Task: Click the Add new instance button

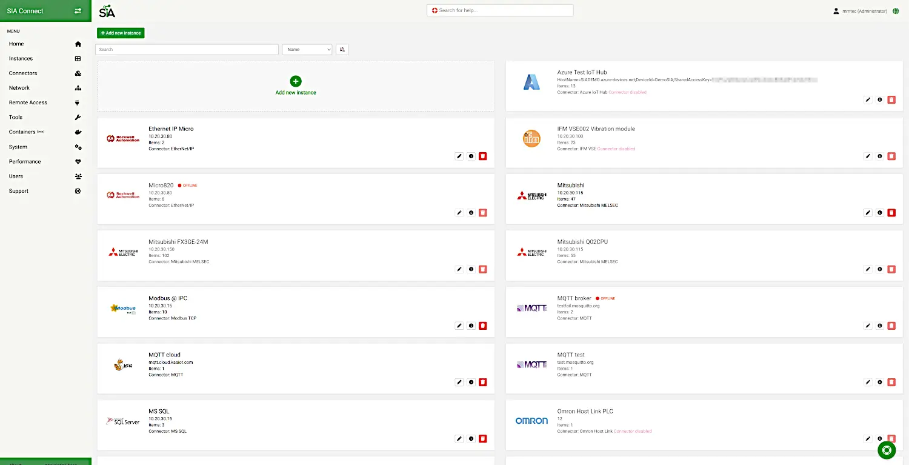Action: 120,33
